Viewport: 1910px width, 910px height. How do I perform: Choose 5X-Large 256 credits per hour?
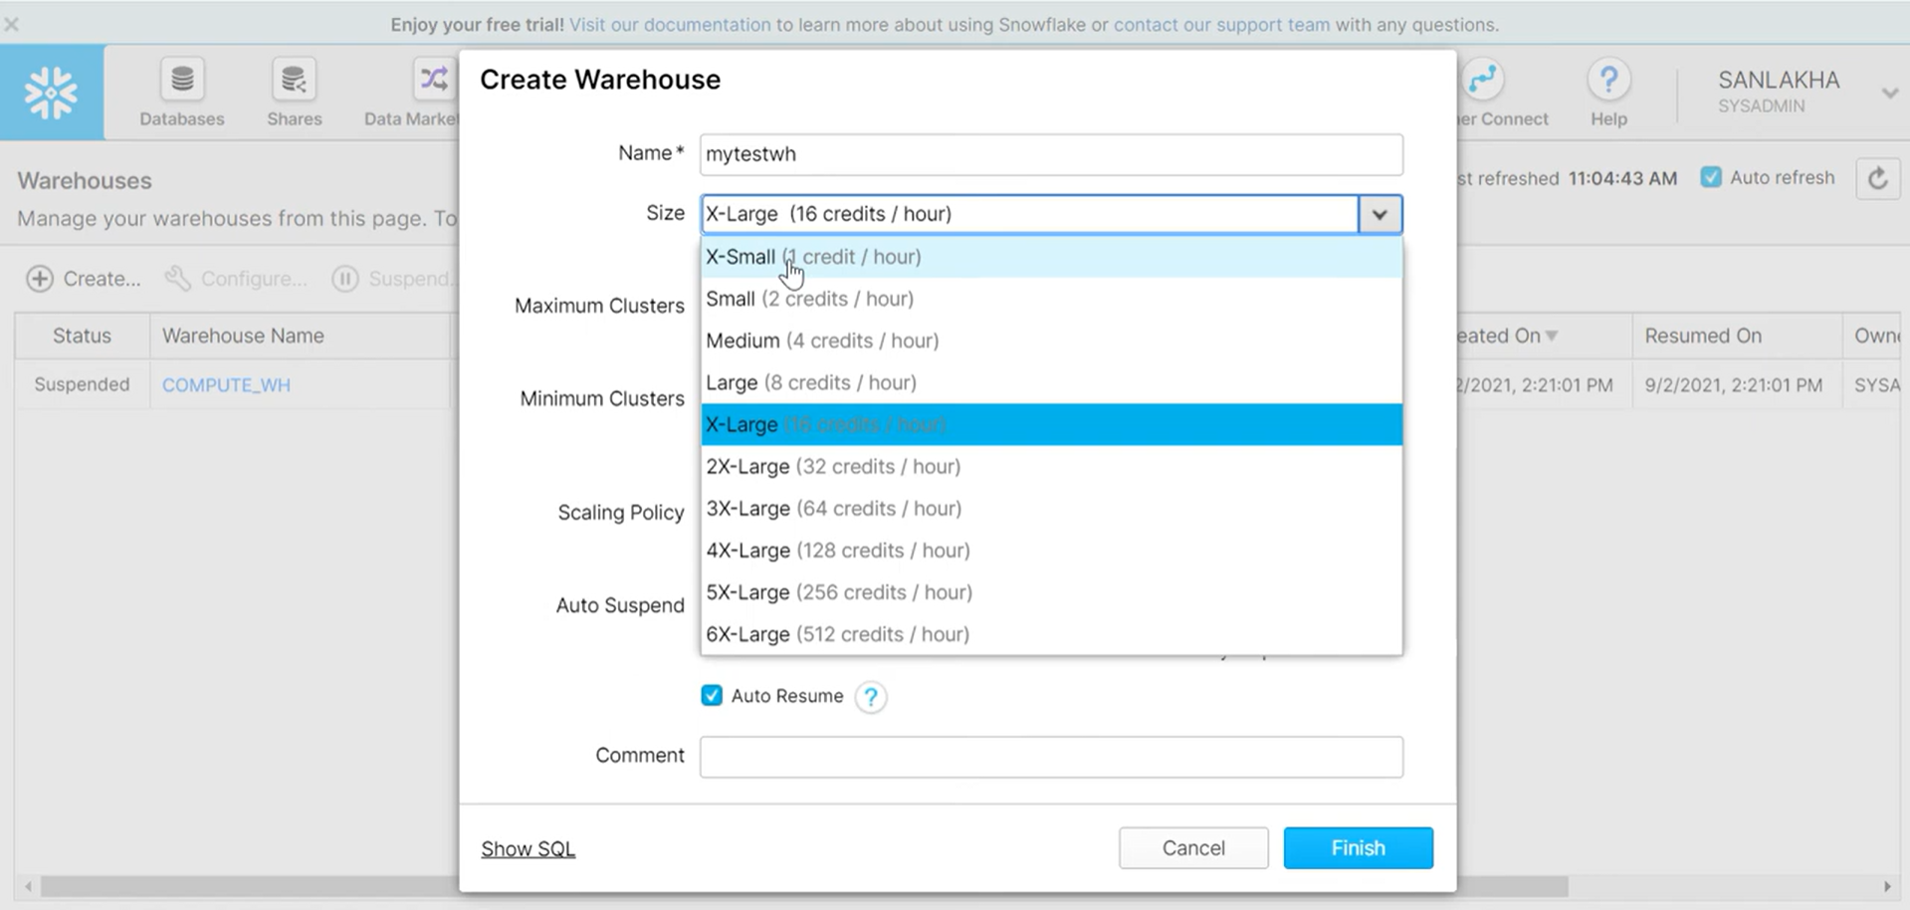1052,591
